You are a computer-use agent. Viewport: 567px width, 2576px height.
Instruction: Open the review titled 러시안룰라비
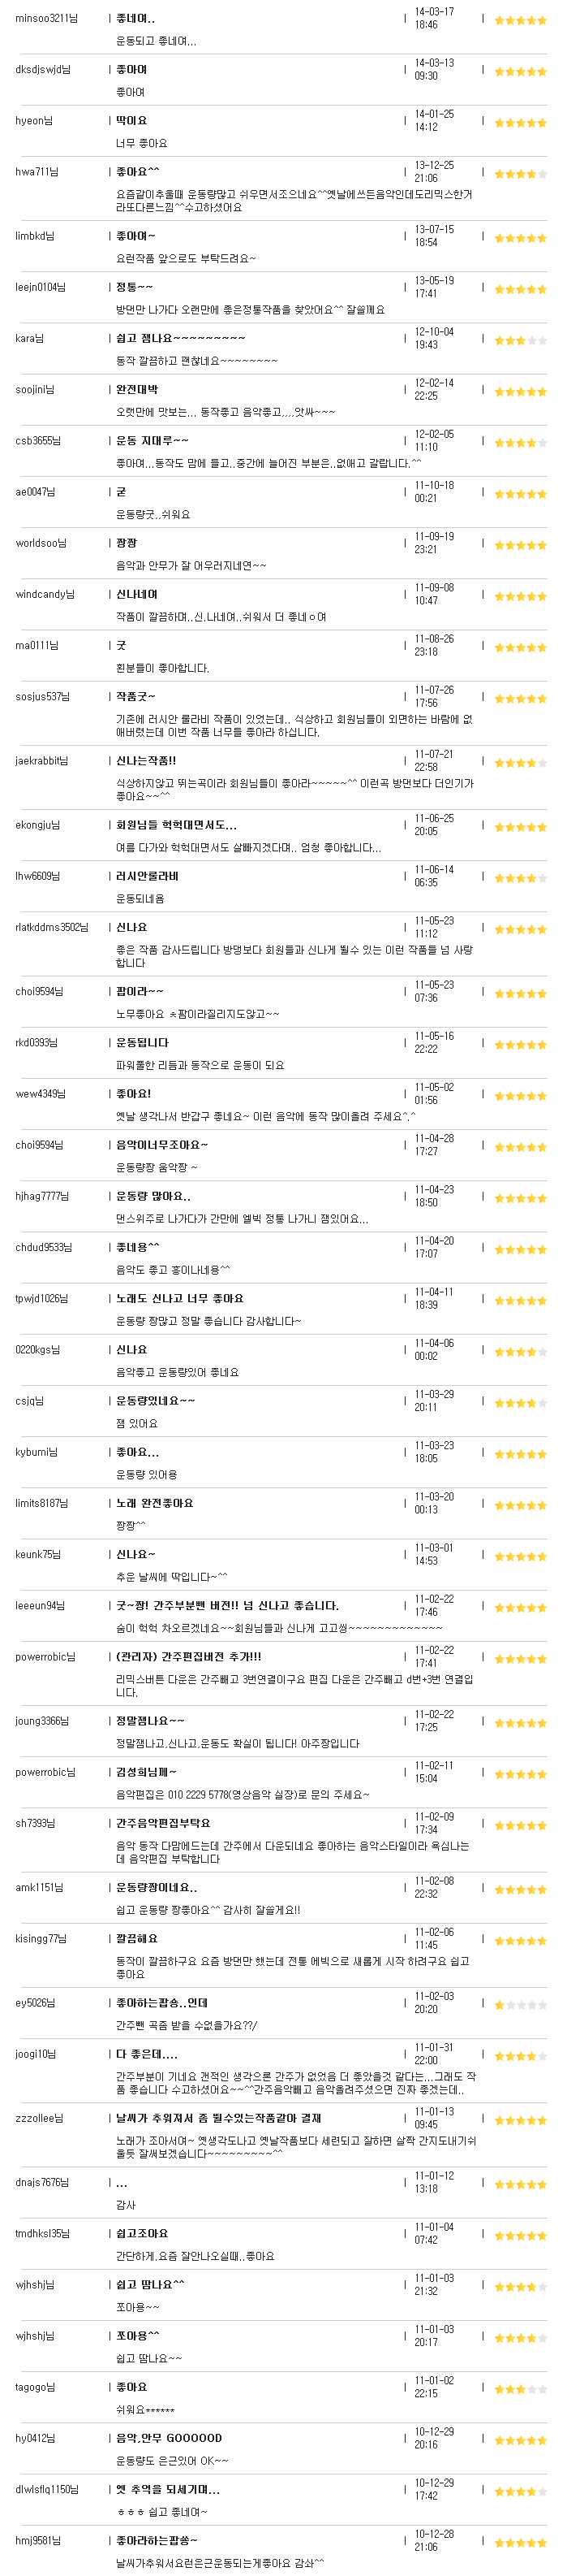click(147, 876)
